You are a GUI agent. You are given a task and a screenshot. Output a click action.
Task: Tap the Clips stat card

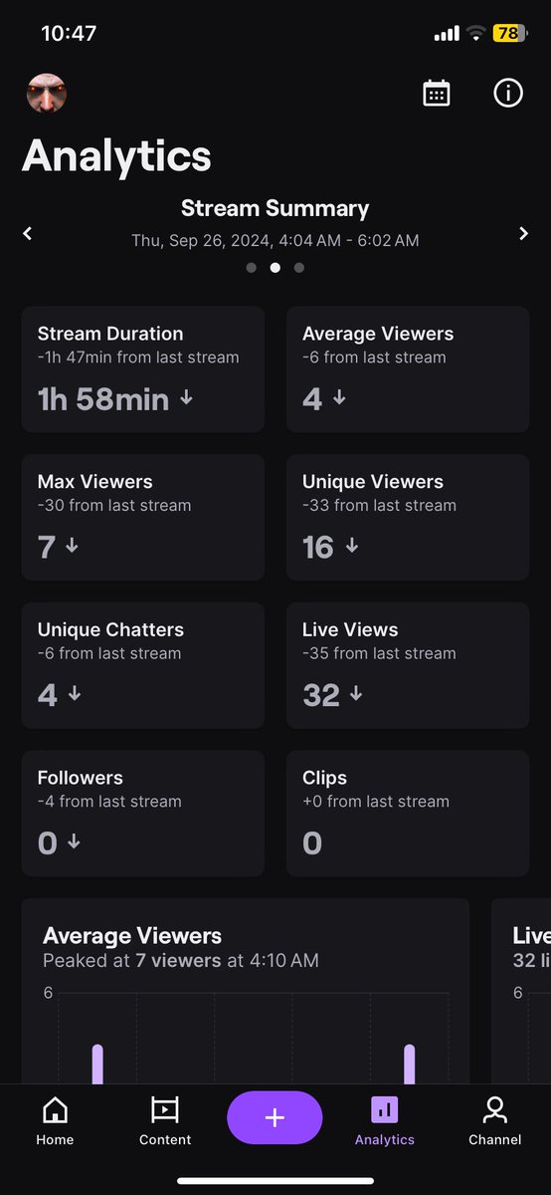408,814
